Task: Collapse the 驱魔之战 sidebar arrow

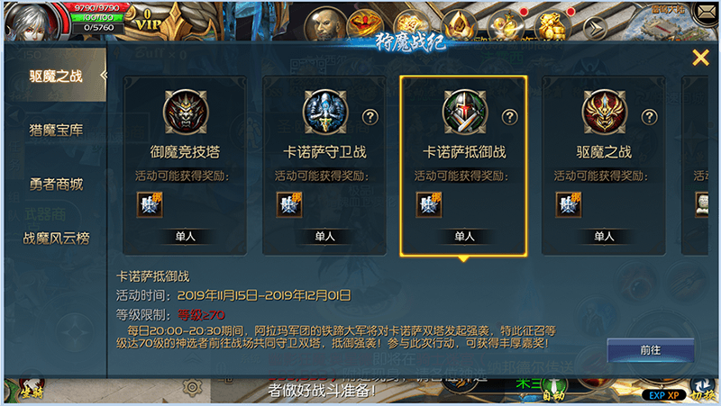Action: point(104,75)
